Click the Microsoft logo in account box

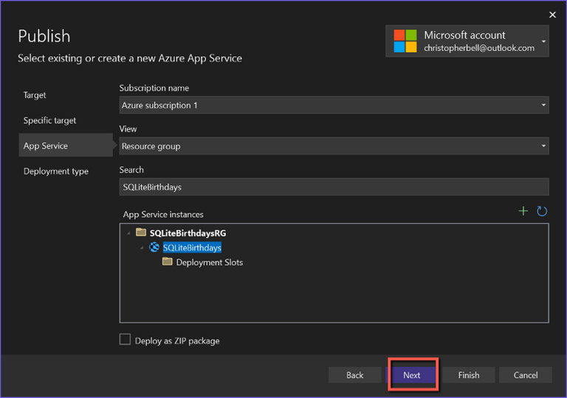pyautogui.click(x=405, y=41)
